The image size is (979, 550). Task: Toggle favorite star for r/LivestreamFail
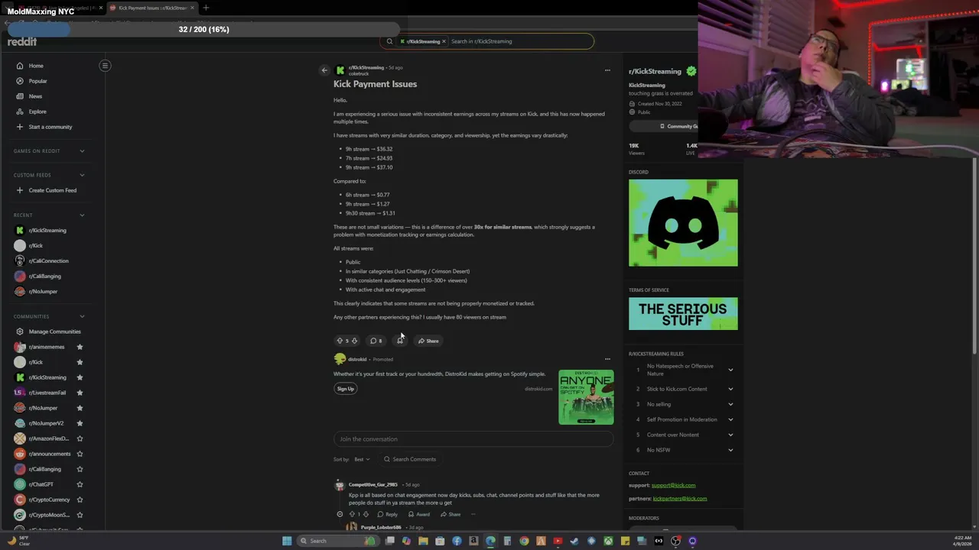pyautogui.click(x=80, y=393)
